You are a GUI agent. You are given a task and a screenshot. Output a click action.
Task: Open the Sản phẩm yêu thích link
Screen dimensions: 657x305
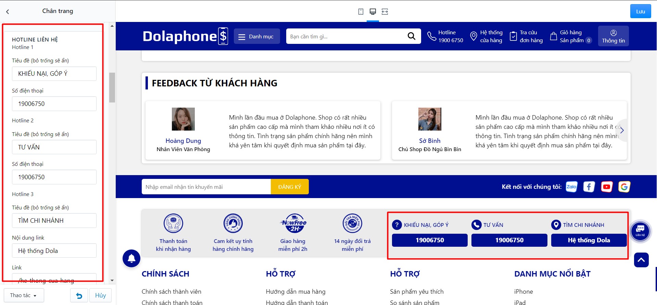(x=417, y=292)
